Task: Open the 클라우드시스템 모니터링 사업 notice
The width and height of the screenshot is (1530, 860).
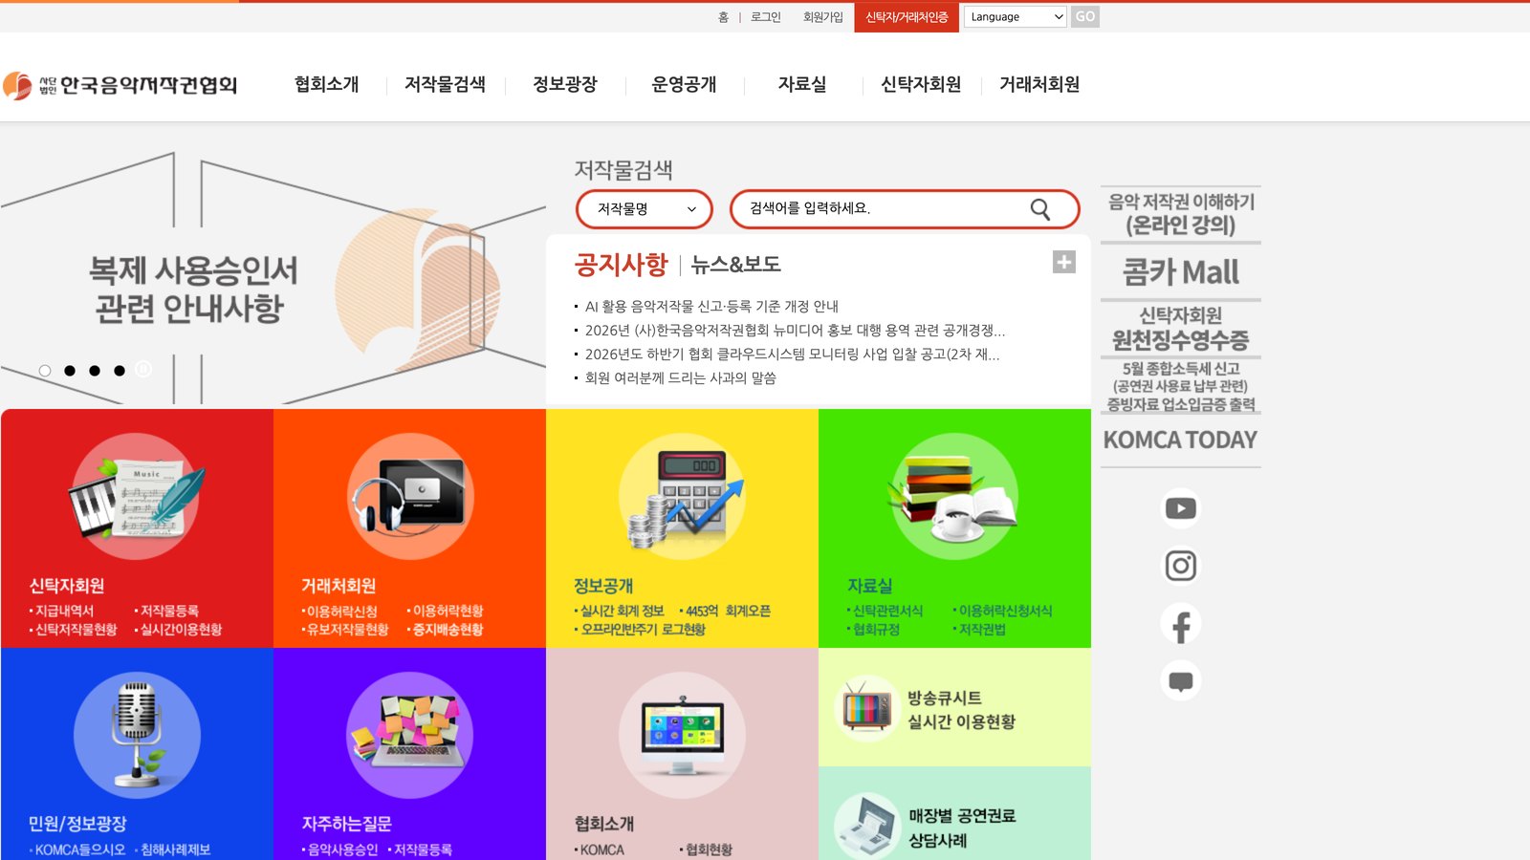Action: [x=792, y=355]
